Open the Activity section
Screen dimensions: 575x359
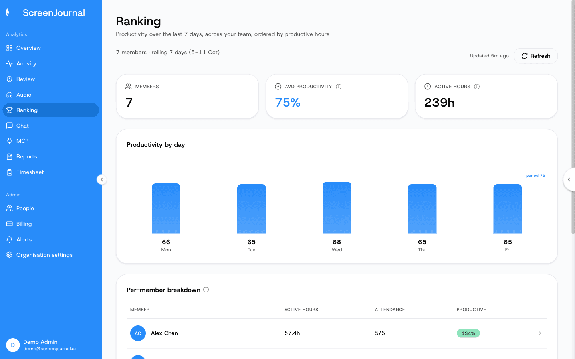pos(51,63)
